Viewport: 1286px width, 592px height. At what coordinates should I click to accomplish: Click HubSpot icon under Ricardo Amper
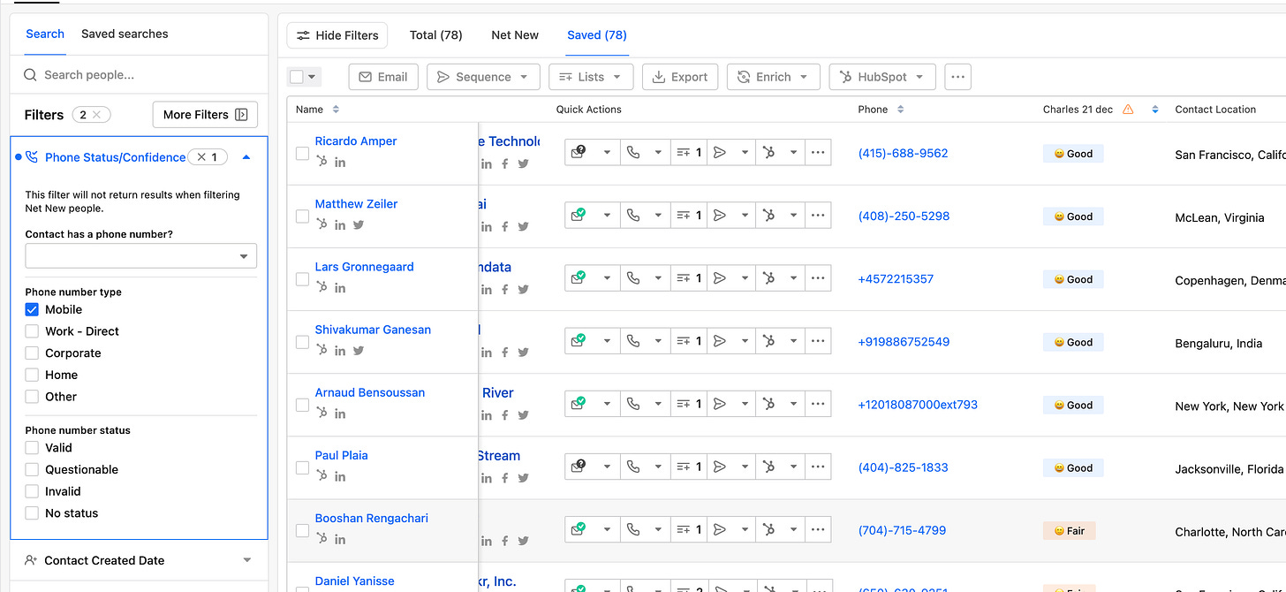[322, 162]
